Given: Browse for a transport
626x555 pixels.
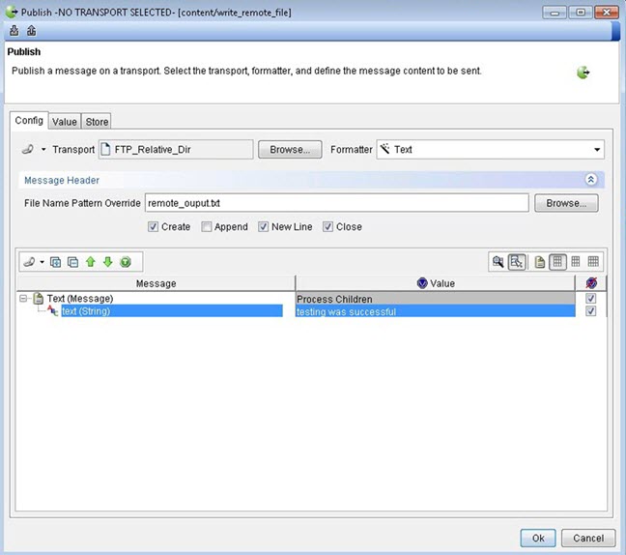Looking at the screenshot, I should pos(290,150).
